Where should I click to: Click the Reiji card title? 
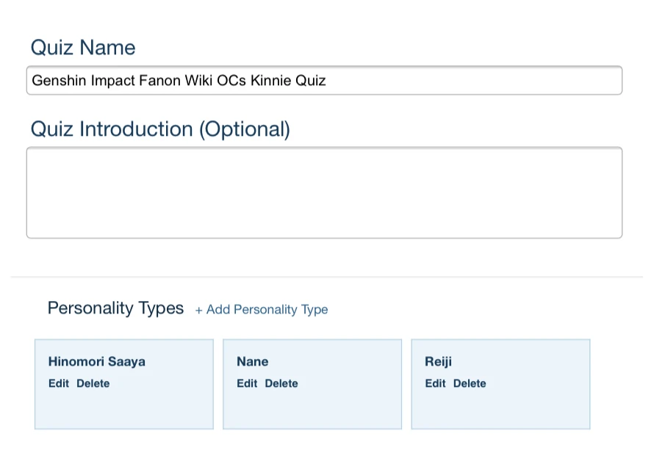439,361
